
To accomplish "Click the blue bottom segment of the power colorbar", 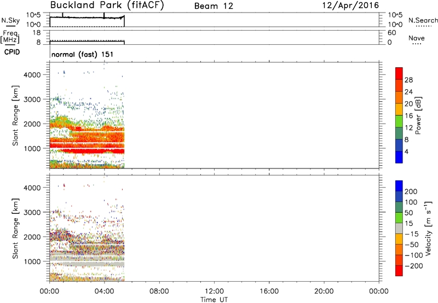I will click(x=399, y=157).
